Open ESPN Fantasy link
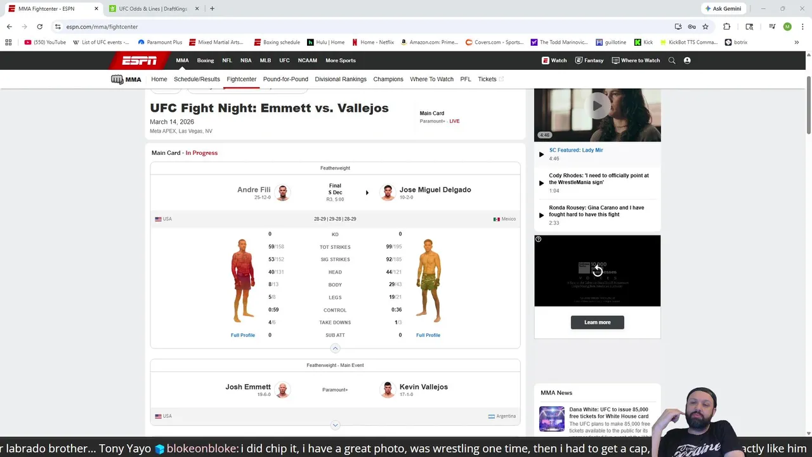The width and height of the screenshot is (812, 457). (x=589, y=60)
